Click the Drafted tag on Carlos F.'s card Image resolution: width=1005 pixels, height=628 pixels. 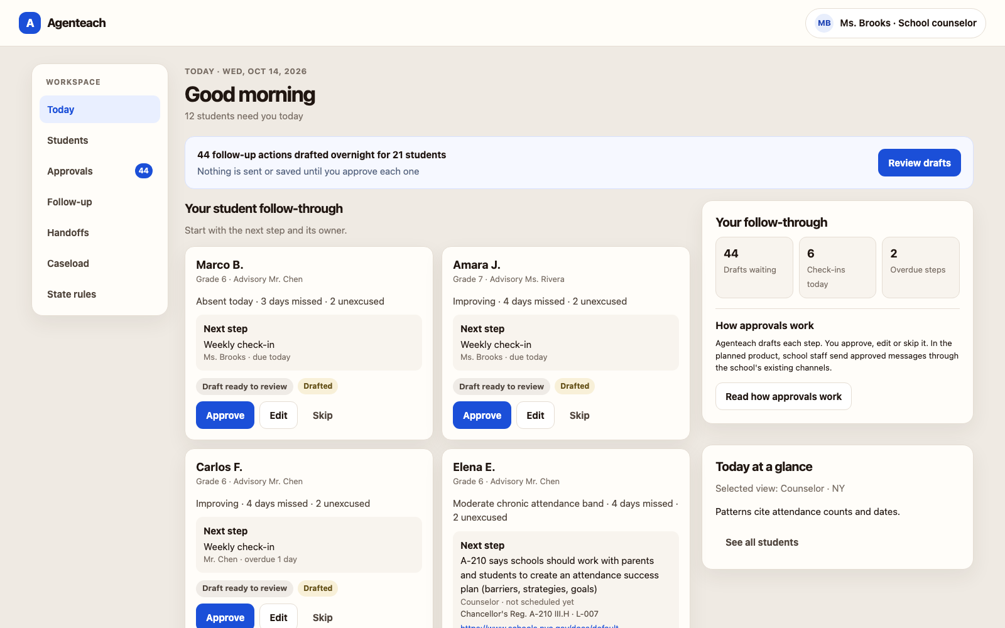coord(318,588)
